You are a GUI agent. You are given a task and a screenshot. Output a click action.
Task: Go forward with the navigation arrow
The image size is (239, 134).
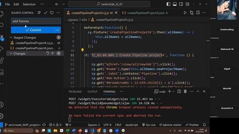point(63,4)
